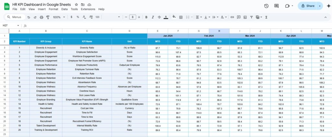Screen dimensions: 332x137
Task: Create a filter
Action: [251, 17]
